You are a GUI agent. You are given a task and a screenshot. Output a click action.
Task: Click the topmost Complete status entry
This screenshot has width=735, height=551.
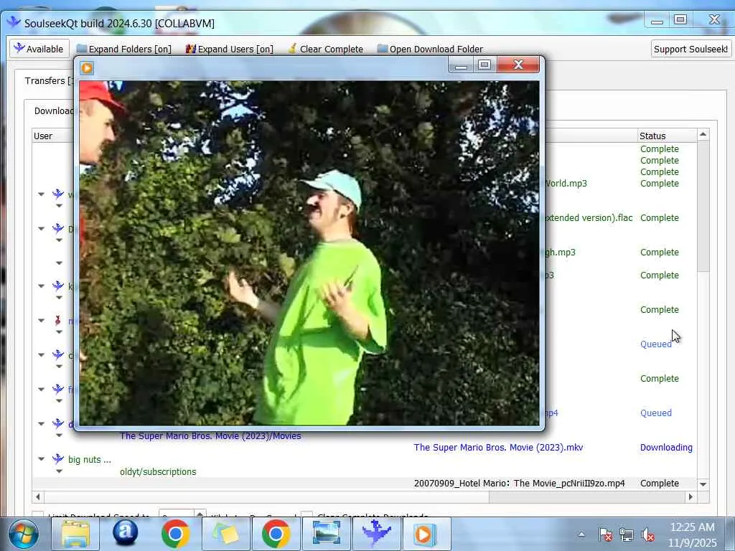(660, 149)
